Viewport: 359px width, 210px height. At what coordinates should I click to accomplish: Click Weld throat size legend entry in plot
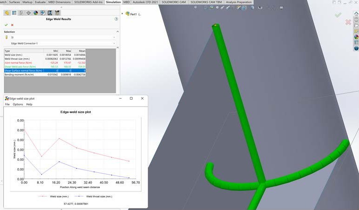coord(93,196)
